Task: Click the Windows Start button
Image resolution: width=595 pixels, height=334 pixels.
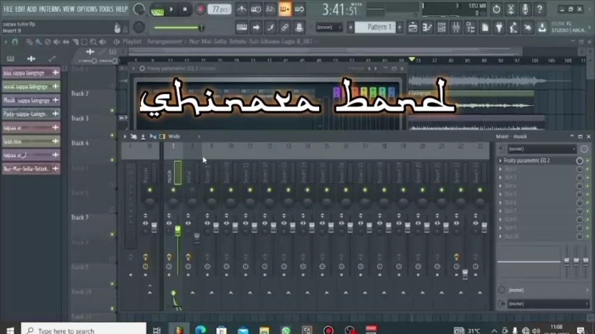Action: pyautogui.click(x=10, y=330)
